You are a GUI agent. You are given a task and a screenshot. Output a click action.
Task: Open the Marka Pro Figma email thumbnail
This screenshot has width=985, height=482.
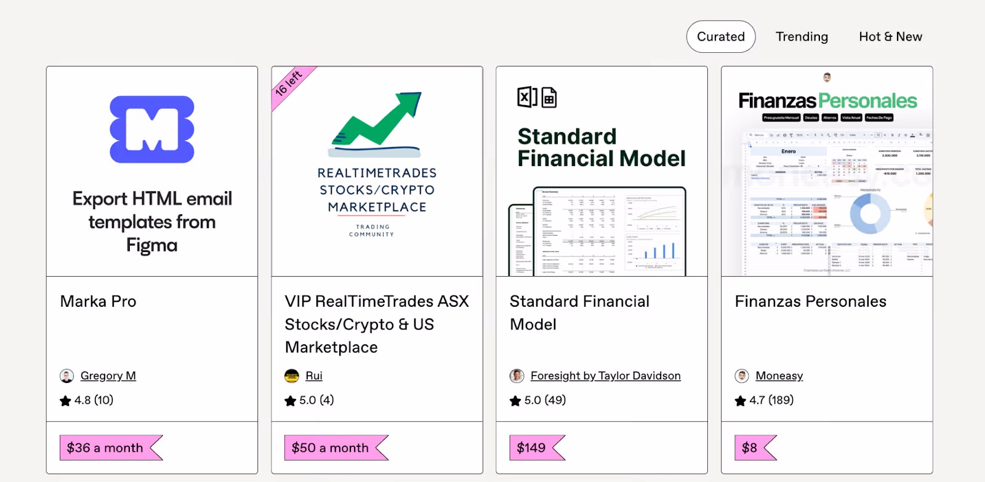pyautogui.click(x=152, y=172)
